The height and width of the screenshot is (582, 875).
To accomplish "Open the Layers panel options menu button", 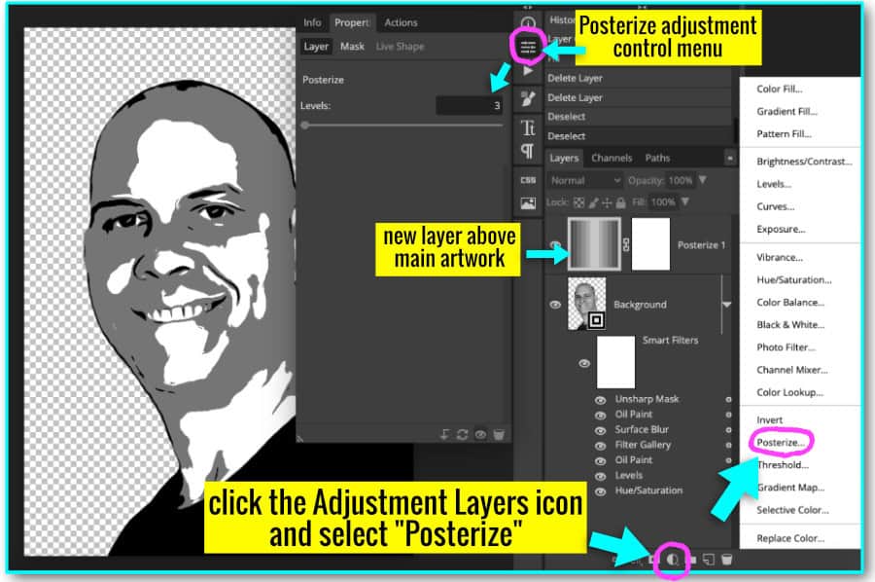I will [x=729, y=158].
